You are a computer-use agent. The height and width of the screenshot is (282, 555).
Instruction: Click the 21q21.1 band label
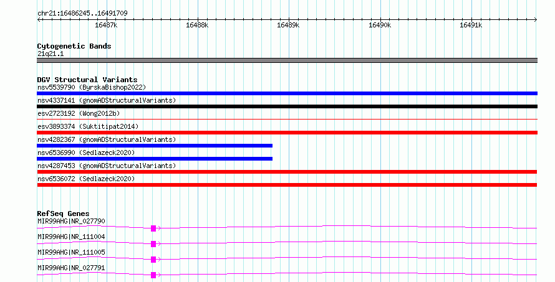point(51,54)
